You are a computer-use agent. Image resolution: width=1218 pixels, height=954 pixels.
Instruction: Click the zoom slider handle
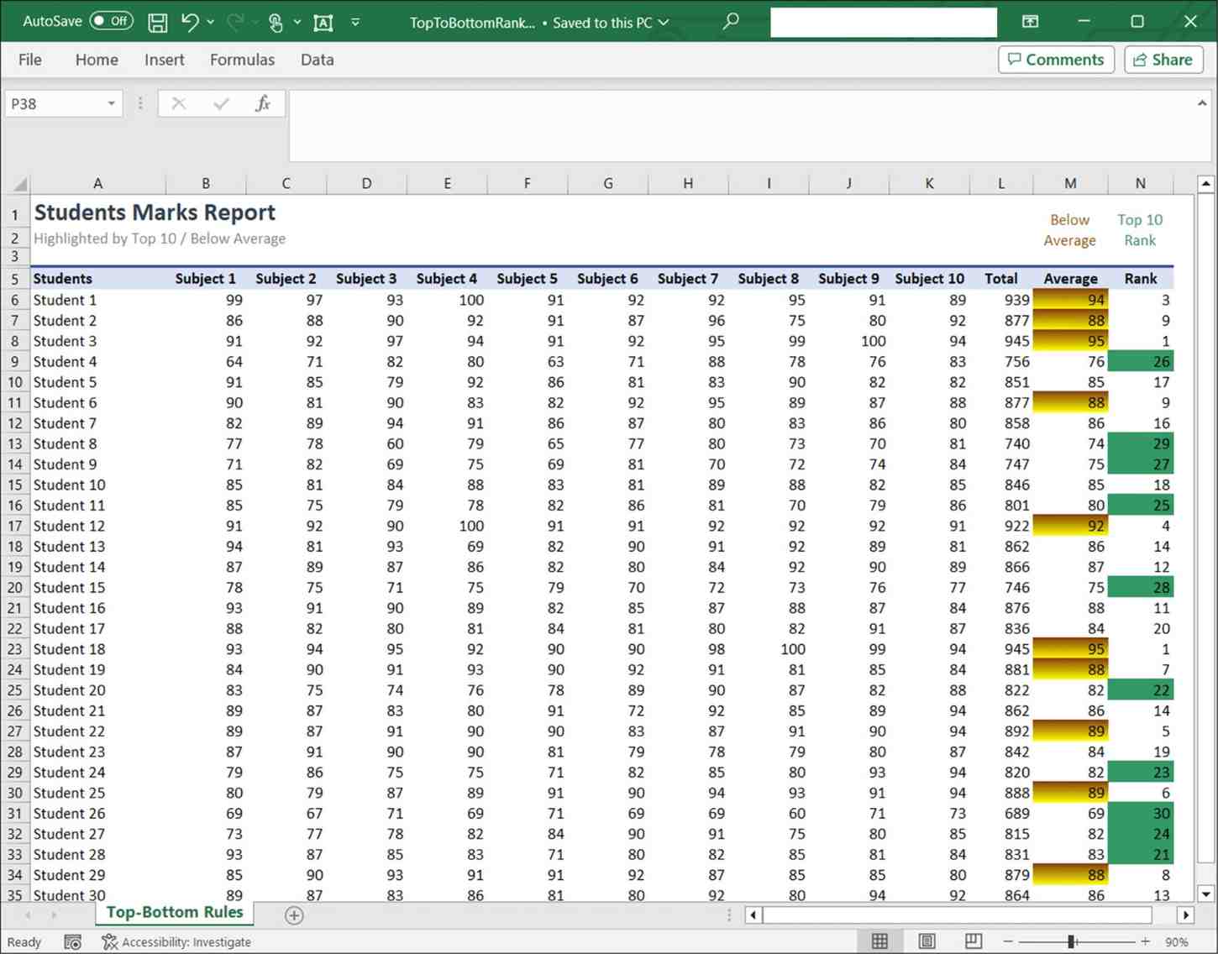[1072, 941]
